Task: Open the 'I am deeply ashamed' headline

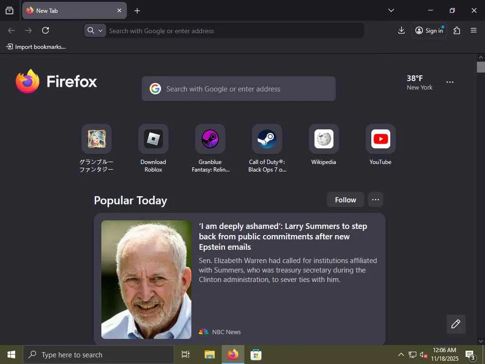Action: pyautogui.click(x=283, y=237)
